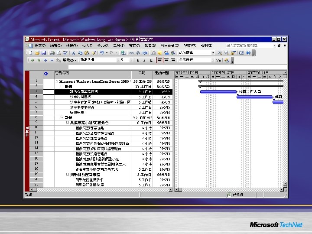Open the Task Information icon
312x234 pixels.
153,53
